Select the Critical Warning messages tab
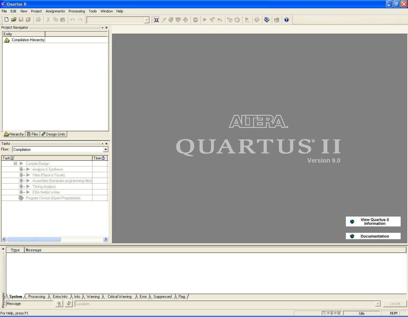This screenshot has width=408, height=317. tap(119, 297)
